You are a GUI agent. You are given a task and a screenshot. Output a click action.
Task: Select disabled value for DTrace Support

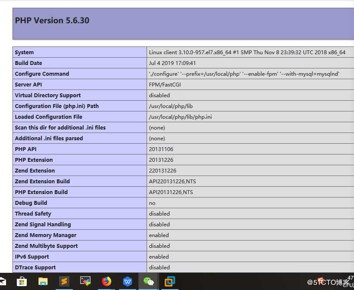click(x=160, y=268)
